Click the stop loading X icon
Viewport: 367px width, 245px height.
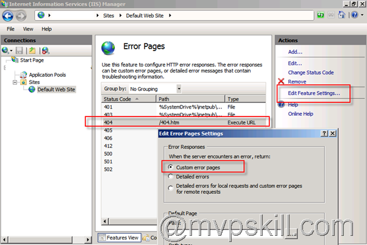[331, 15]
